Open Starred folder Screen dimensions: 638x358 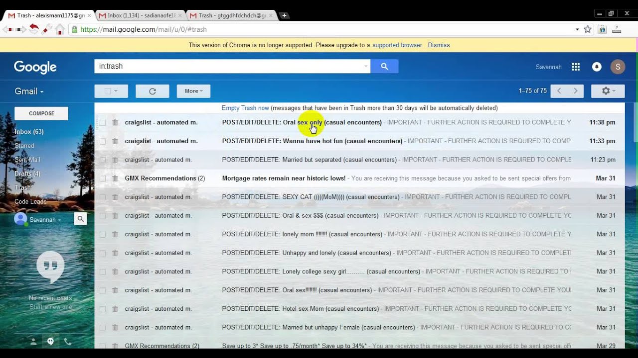tap(24, 146)
